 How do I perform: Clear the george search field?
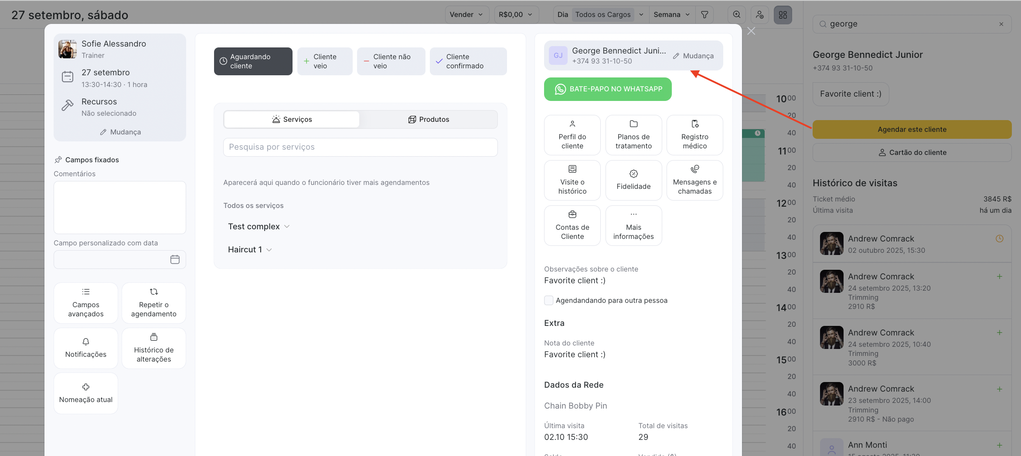tap(1001, 24)
